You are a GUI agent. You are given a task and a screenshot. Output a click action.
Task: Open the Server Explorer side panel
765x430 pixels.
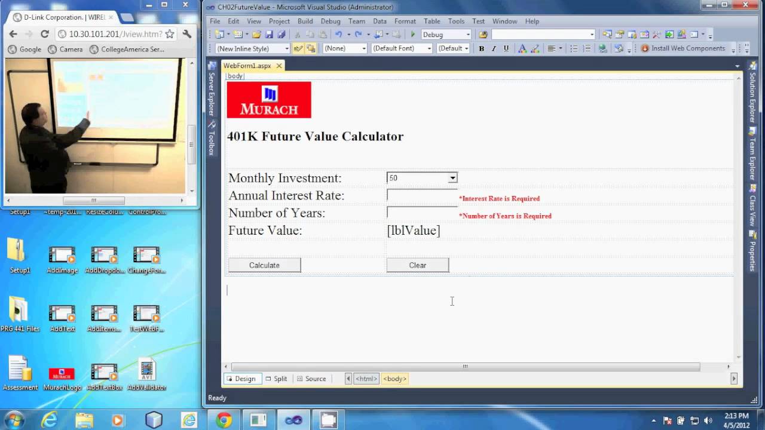coord(211,90)
